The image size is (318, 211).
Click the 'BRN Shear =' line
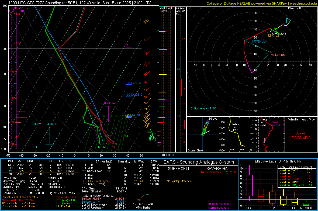[105, 188]
